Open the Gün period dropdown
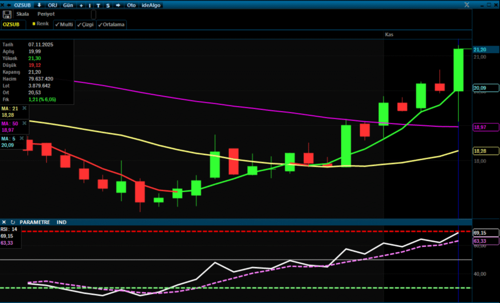The height and width of the screenshot is (303, 500). click(68, 5)
